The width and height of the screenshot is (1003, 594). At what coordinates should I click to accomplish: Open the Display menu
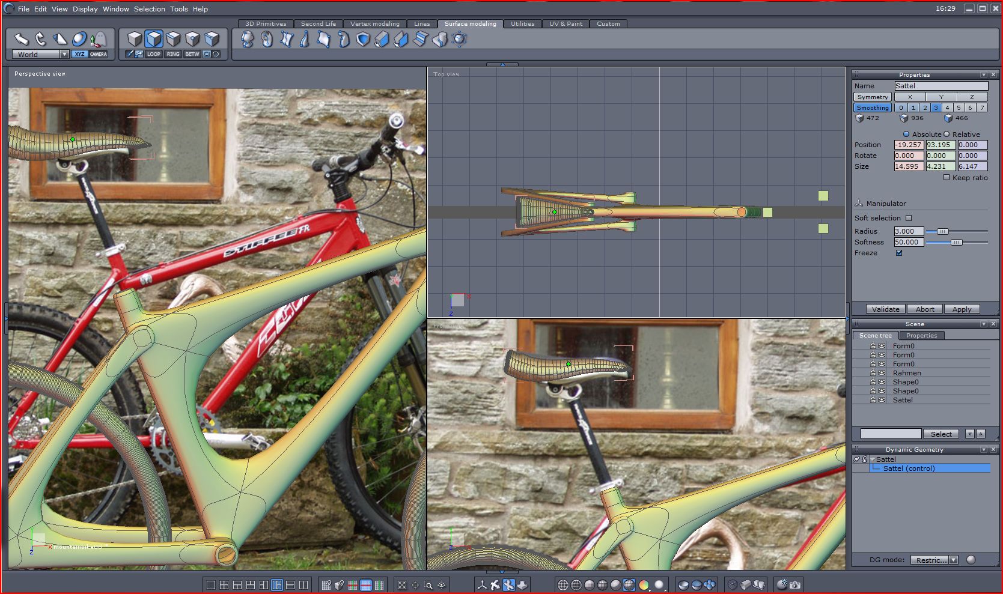point(85,9)
